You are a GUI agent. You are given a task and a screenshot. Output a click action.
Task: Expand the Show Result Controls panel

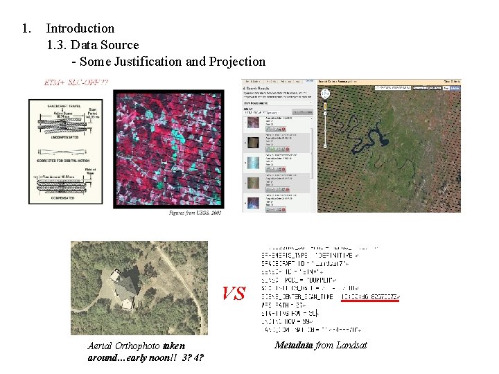(278, 103)
